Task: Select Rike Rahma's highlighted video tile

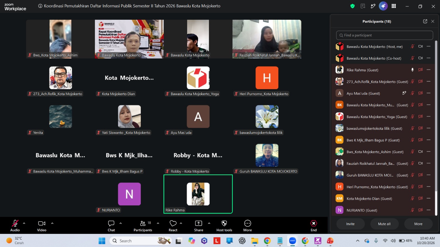Action: [x=198, y=194]
